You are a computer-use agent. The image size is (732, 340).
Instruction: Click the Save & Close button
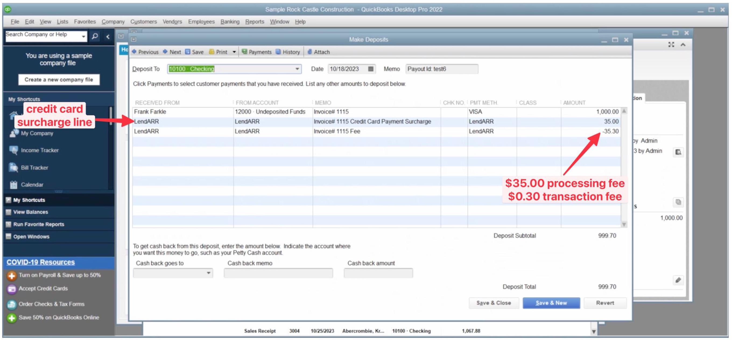coord(494,303)
